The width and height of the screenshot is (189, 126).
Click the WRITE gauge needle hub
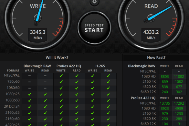pos(37,18)
